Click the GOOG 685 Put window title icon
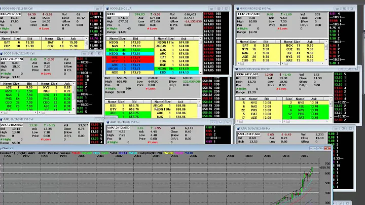Viewport: 365px width, 205px height. pyautogui.click(x=237, y=69)
